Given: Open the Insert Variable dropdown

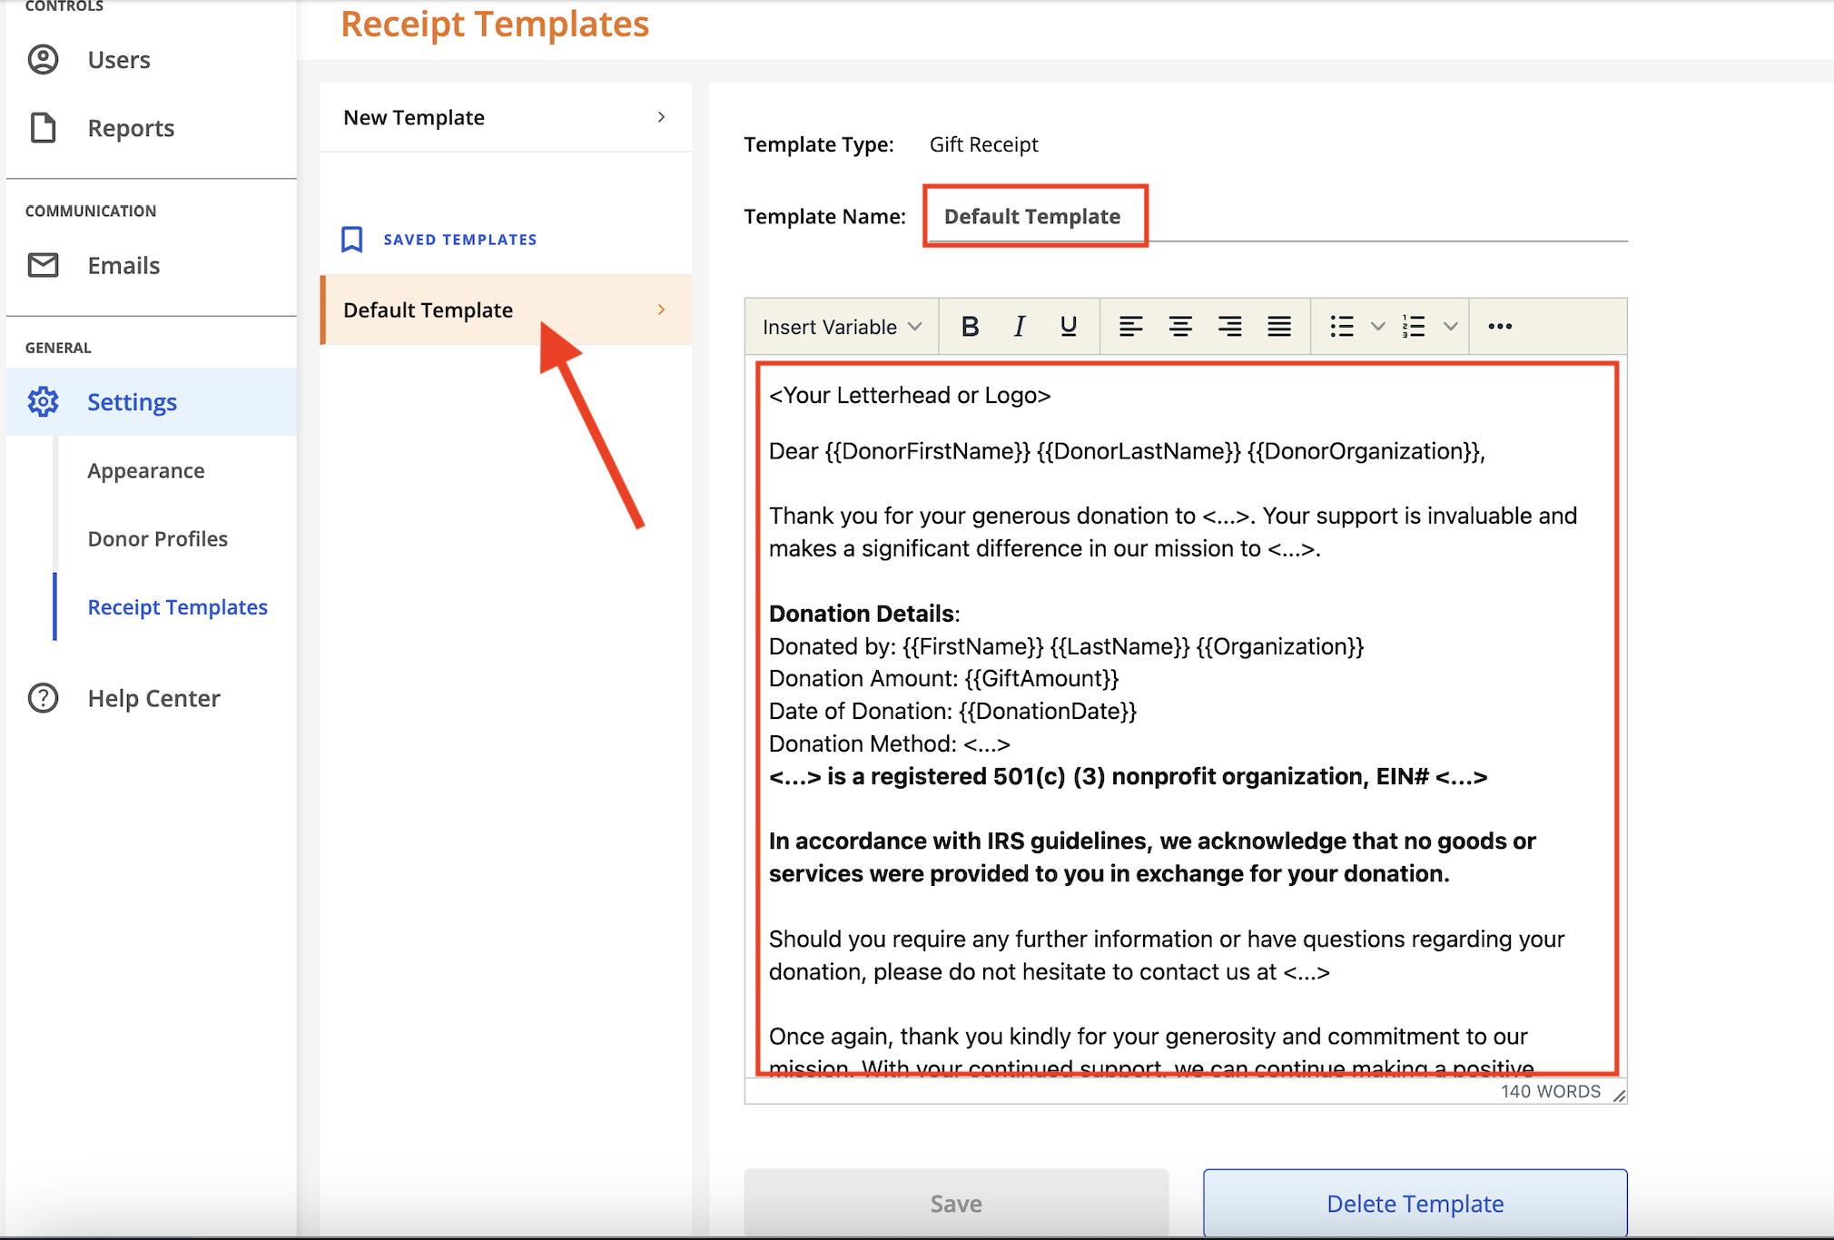Looking at the screenshot, I should click(x=842, y=327).
